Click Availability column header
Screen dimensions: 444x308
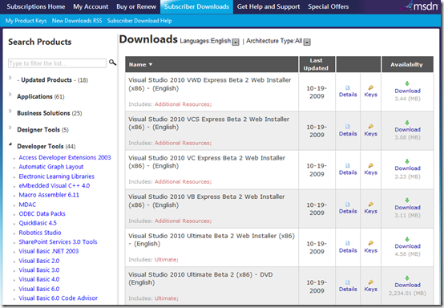pyautogui.click(x=406, y=65)
